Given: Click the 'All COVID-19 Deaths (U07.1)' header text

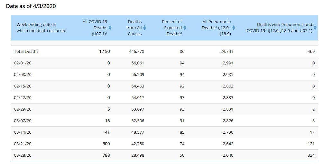Looking at the screenshot, I should point(95,28).
